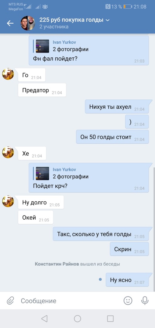This screenshot has width=155, height=328.
Task: Open the '2 участника' participants list
Action: (54, 27)
